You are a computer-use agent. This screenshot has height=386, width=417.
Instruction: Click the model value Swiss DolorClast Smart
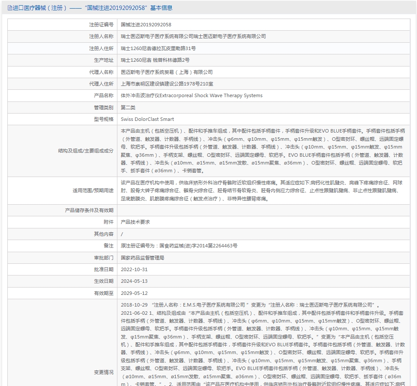pyautogui.click(x=147, y=119)
